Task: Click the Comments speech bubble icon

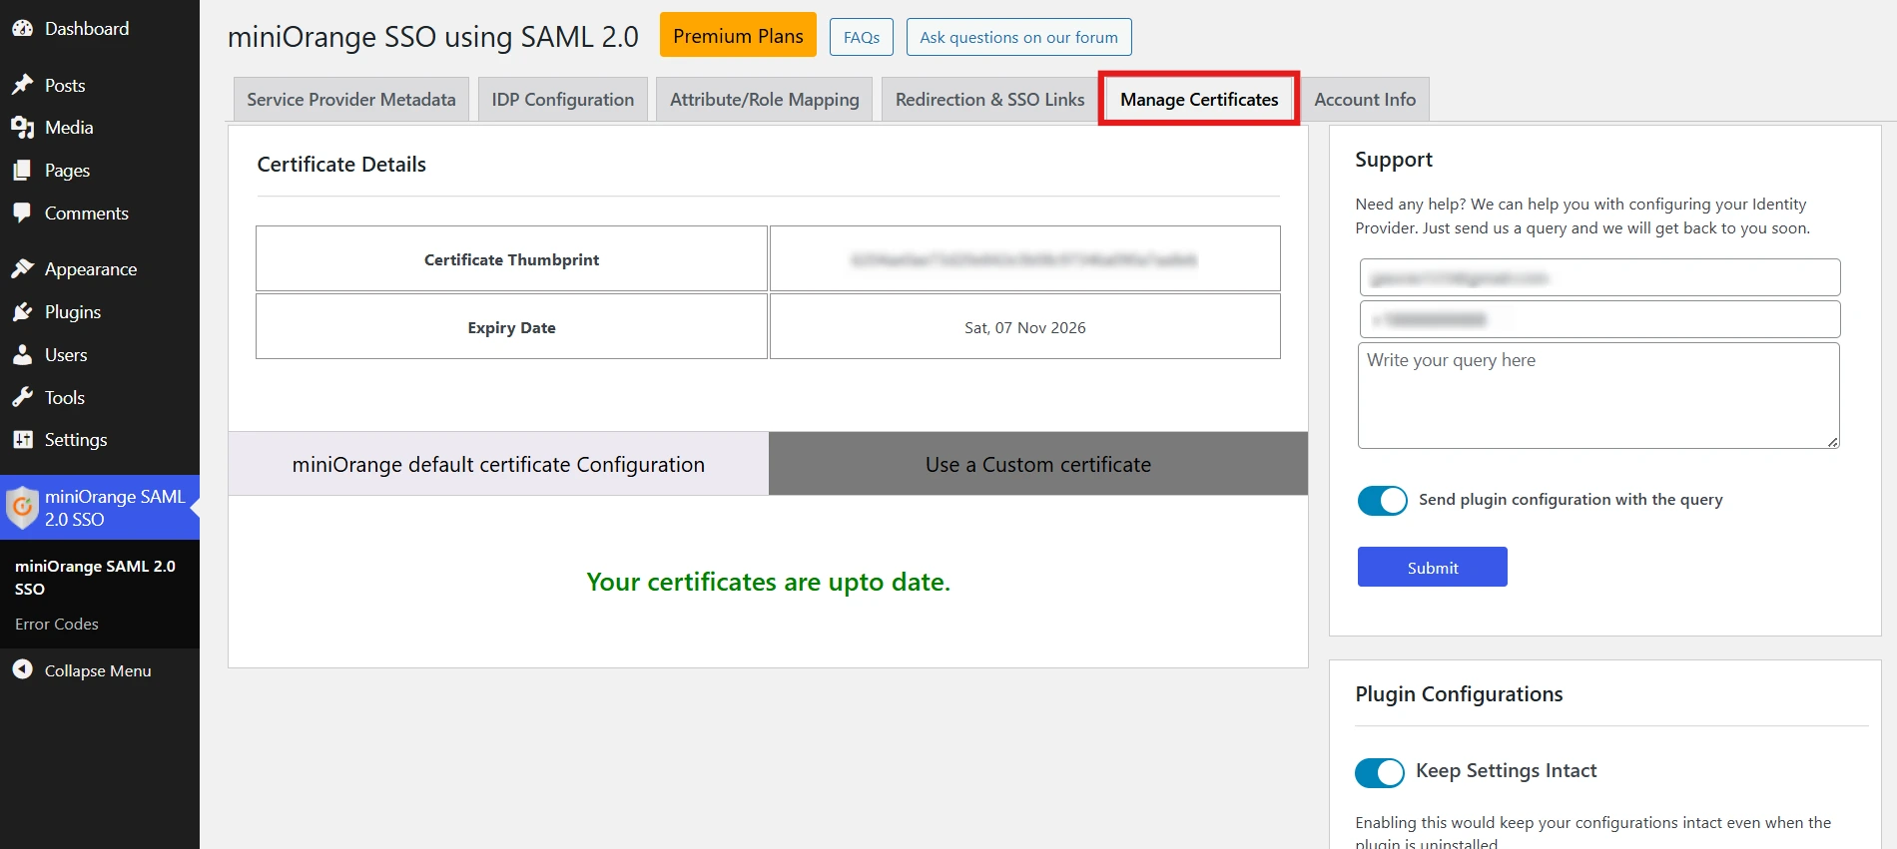Action: click(x=22, y=212)
